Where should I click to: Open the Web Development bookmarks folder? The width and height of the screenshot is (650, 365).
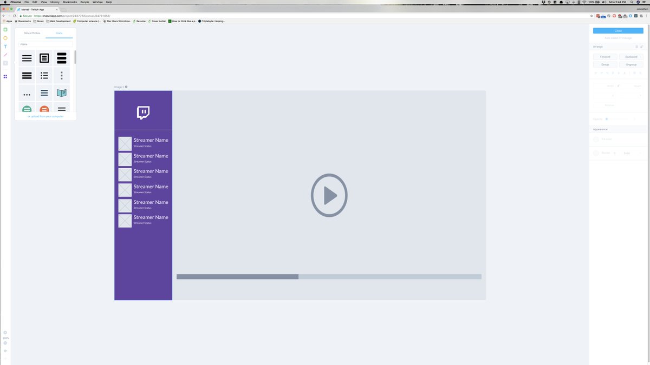pos(58,21)
